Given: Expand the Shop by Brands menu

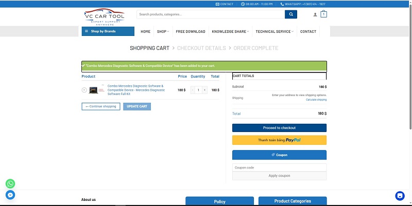Looking at the screenshot, I should [108, 31].
